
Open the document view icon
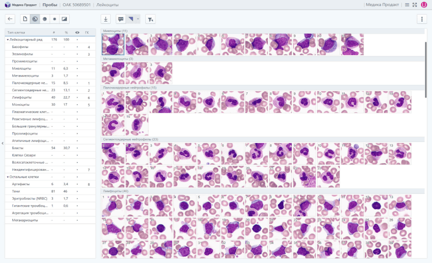tap(25, 19)
